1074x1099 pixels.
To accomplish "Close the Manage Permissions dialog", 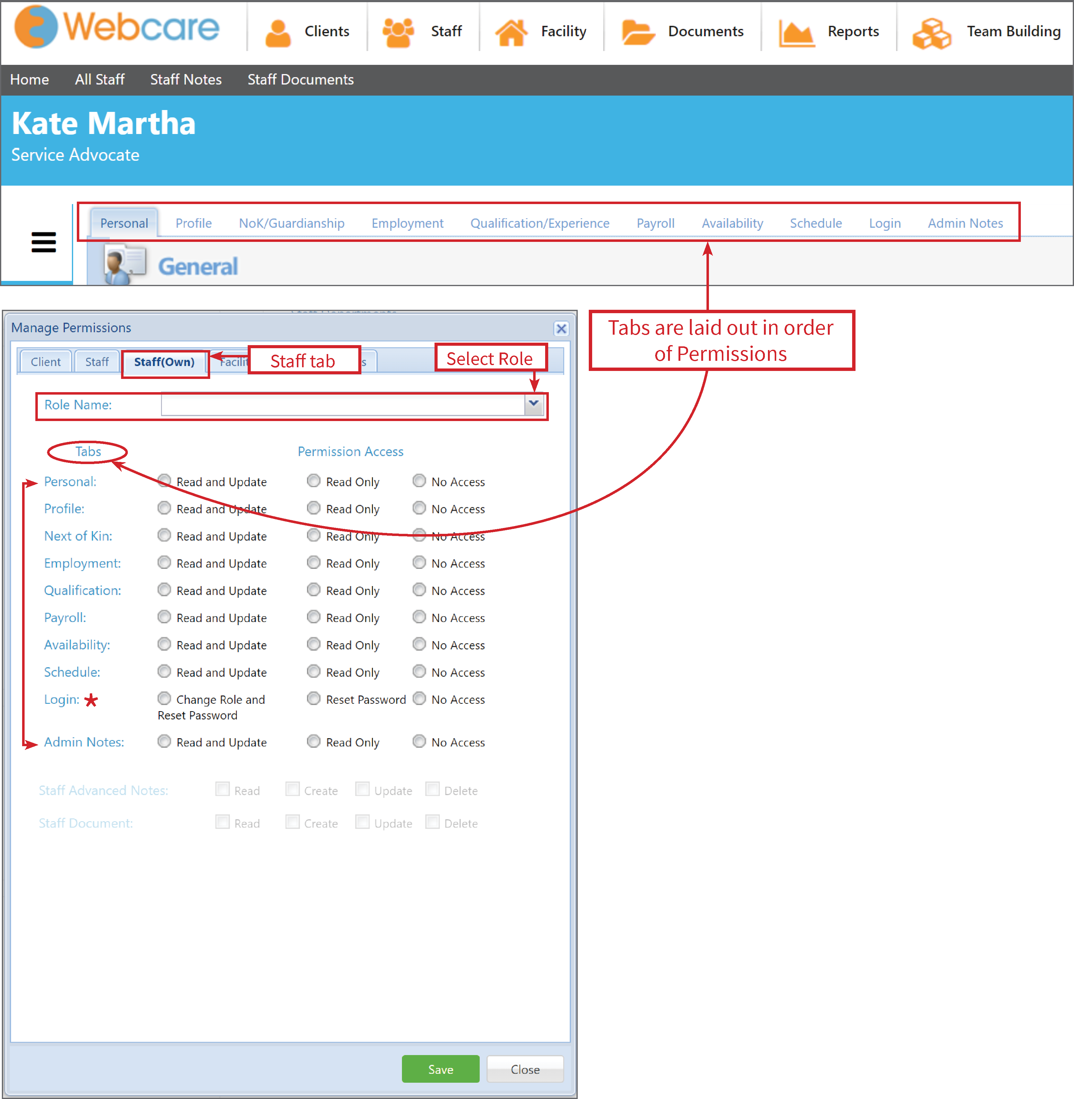I will point(561,329).
